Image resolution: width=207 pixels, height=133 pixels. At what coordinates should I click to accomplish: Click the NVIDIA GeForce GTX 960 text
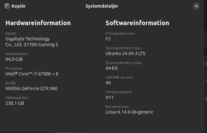point(31,88)
